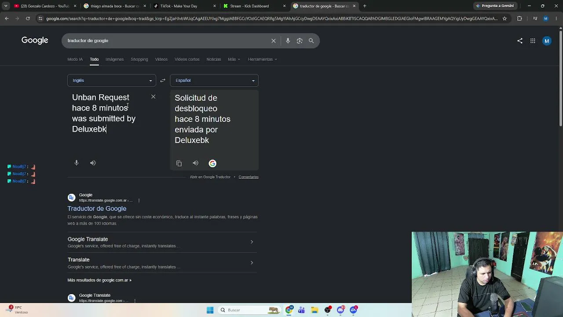Click Pregunta a Gemini button
This screenshot has width=563, height=317.
495,6
